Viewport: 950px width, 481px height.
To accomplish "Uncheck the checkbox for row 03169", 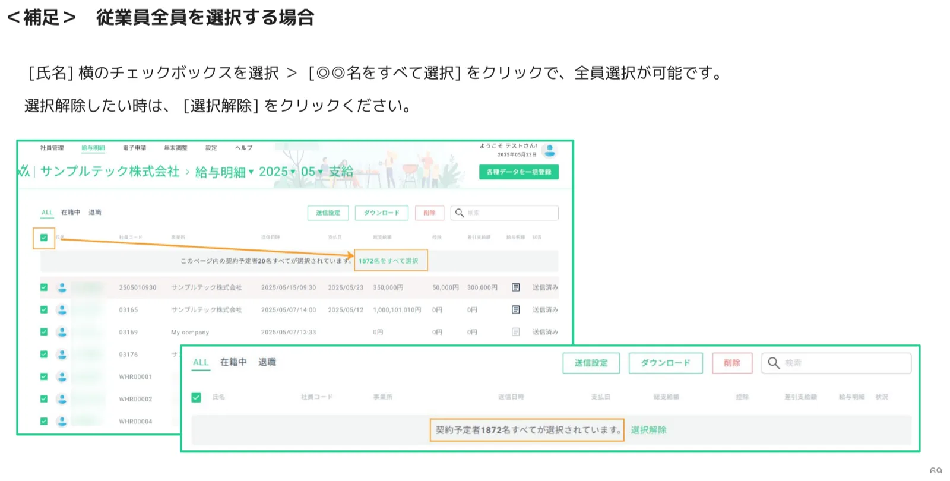I will coord(44,332).
